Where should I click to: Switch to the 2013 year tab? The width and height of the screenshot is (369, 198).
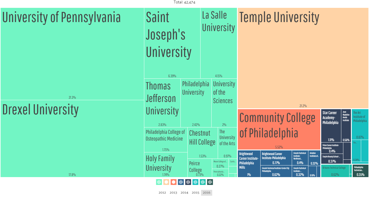pos(173,192)
